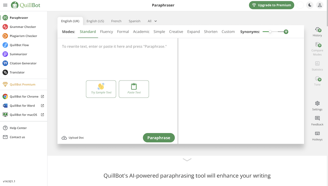Click Upgrade to Premium button

(271, 5)
